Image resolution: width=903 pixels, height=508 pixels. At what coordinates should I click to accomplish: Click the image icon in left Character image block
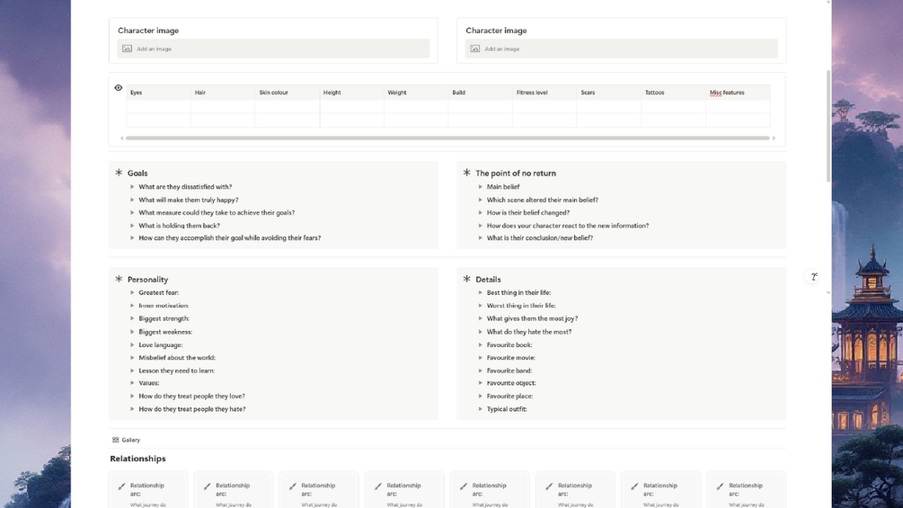[128, 49]
